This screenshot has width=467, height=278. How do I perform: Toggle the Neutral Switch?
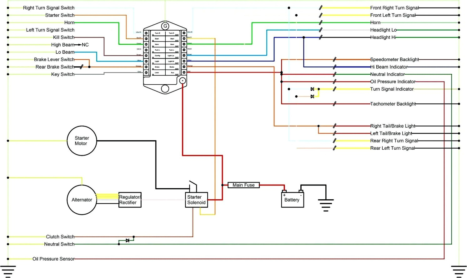click(x=59, y=244)
